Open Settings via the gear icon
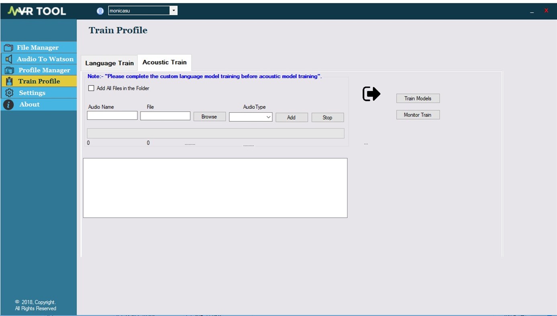The width and height of the screenshot is (557, 316). coord(8,93)
